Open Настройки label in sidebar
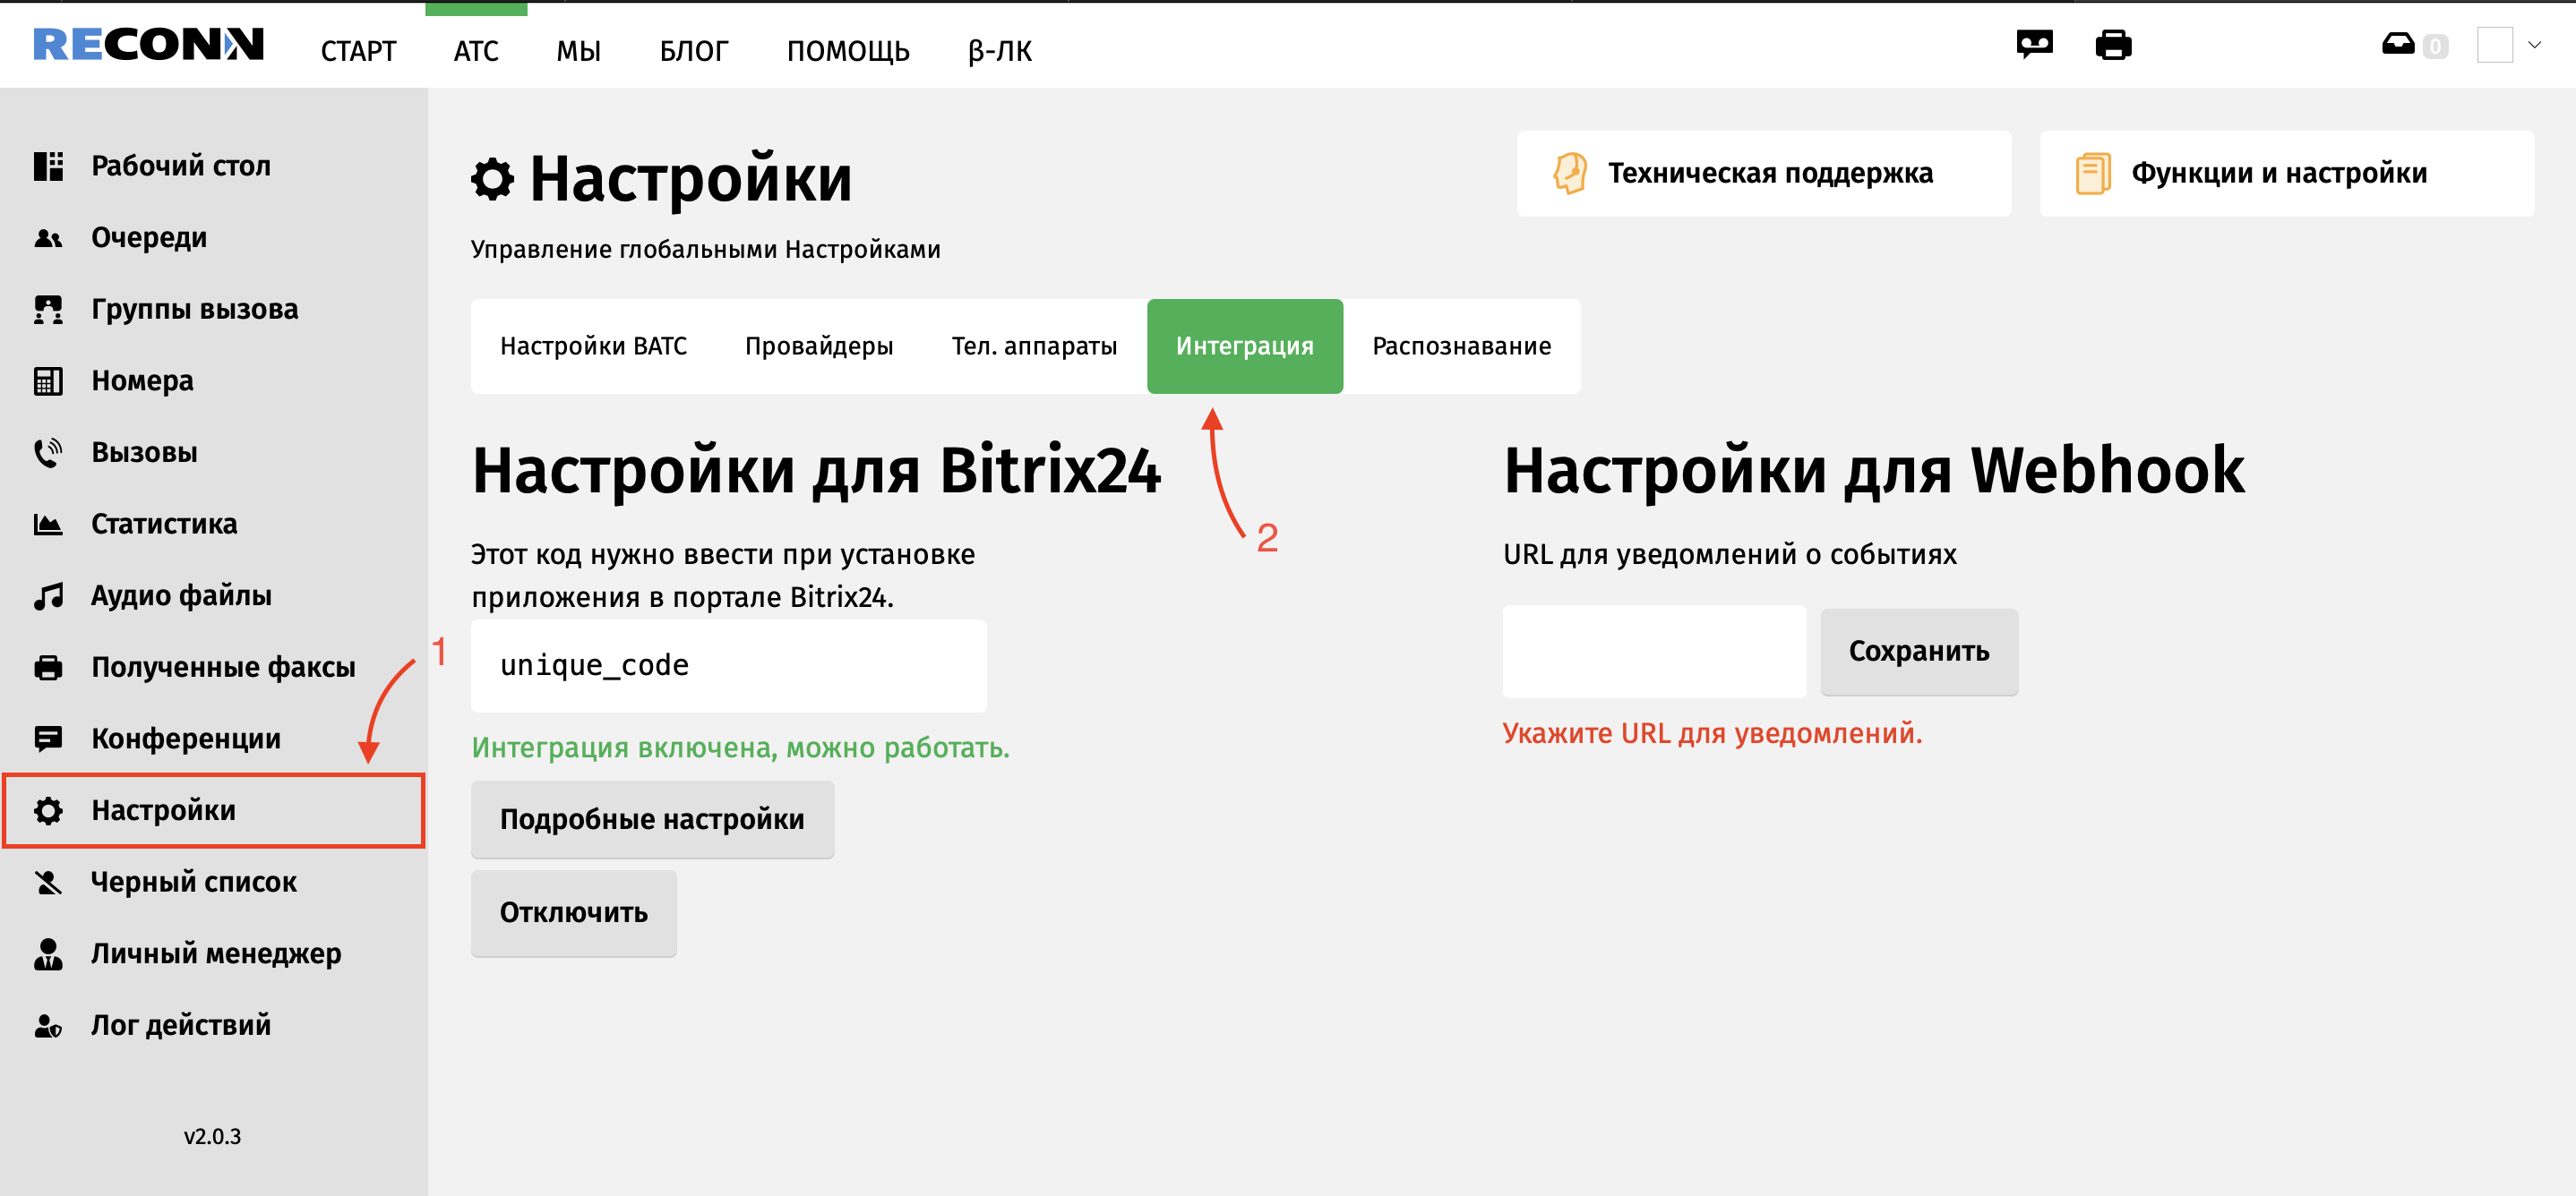Image resolution: width=2576 pixels, height=1196 pixels. [x=164, y=810]
